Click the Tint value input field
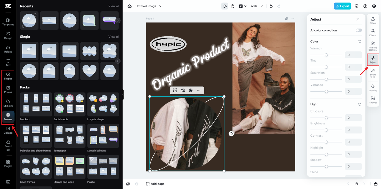The width and height of the screenshot is (381, 189). pyautogui.click(x=353, y=67)
